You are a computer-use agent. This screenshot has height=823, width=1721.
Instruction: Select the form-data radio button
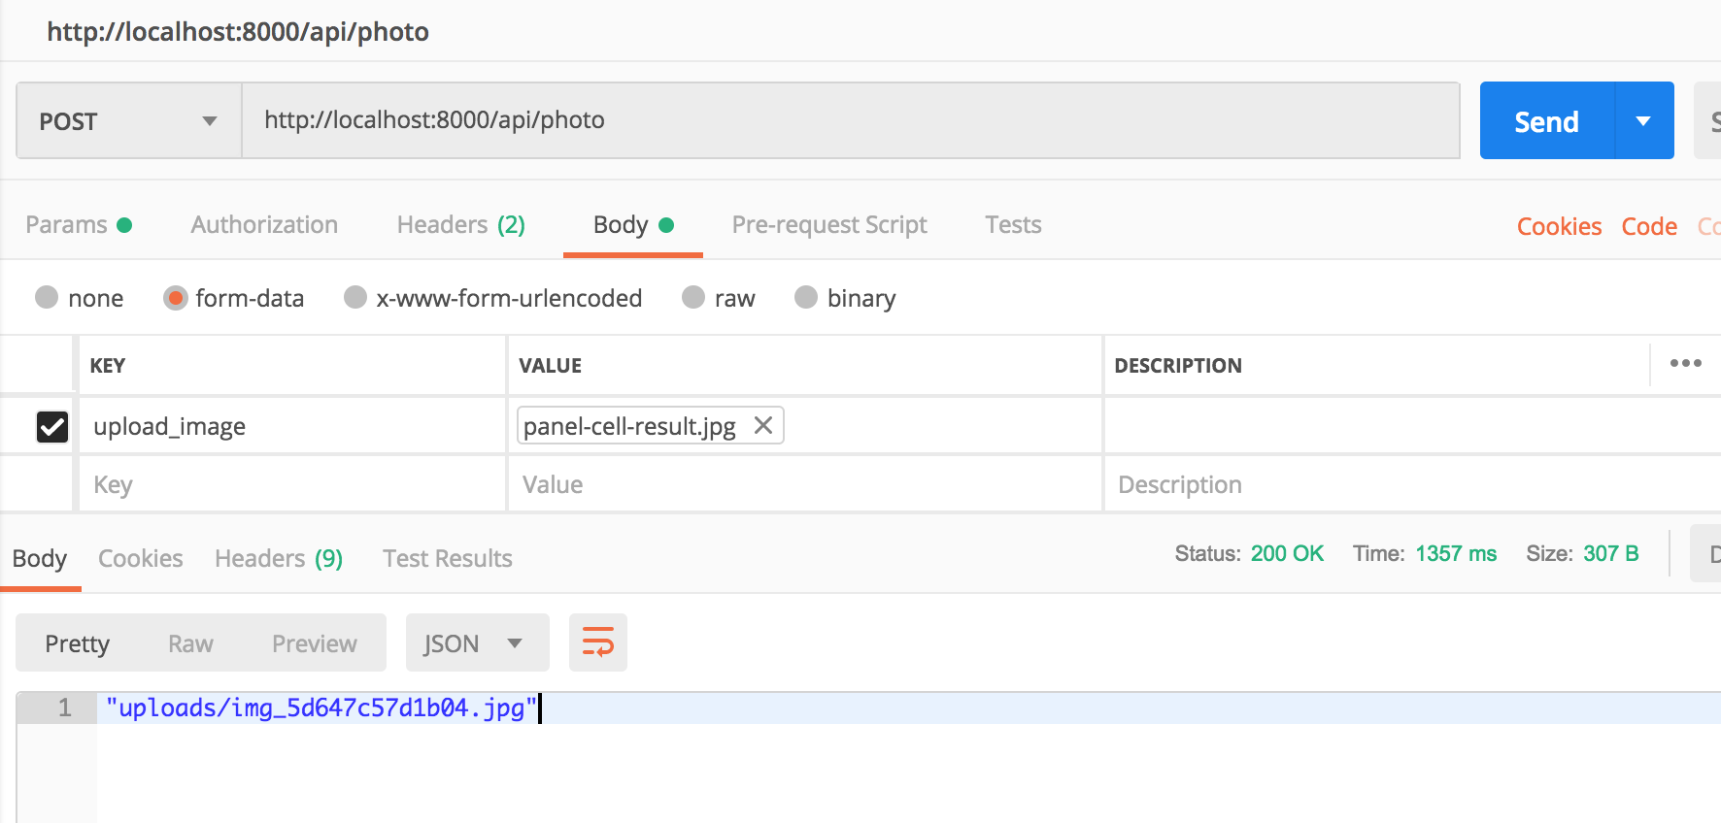pyautogui.click(x=175, y=297)
